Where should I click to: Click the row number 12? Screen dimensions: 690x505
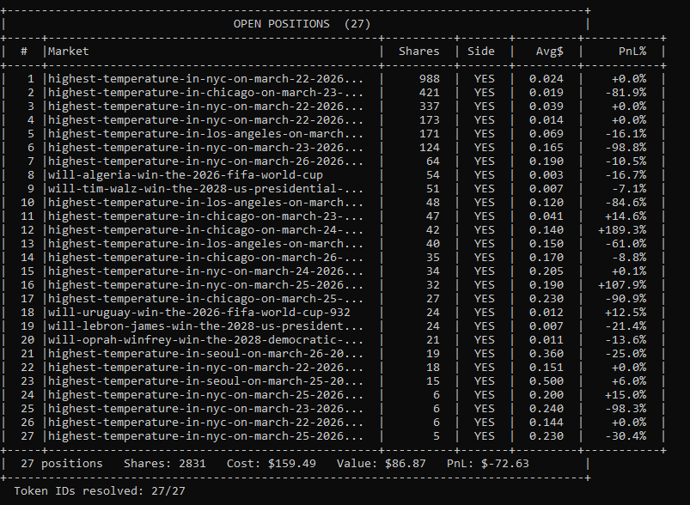(x=27, y=229)
